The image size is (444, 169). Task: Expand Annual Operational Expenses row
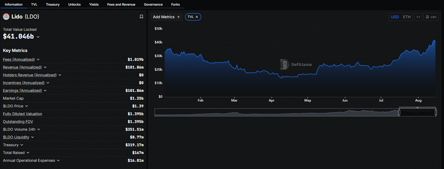click(x=58, y=160)
